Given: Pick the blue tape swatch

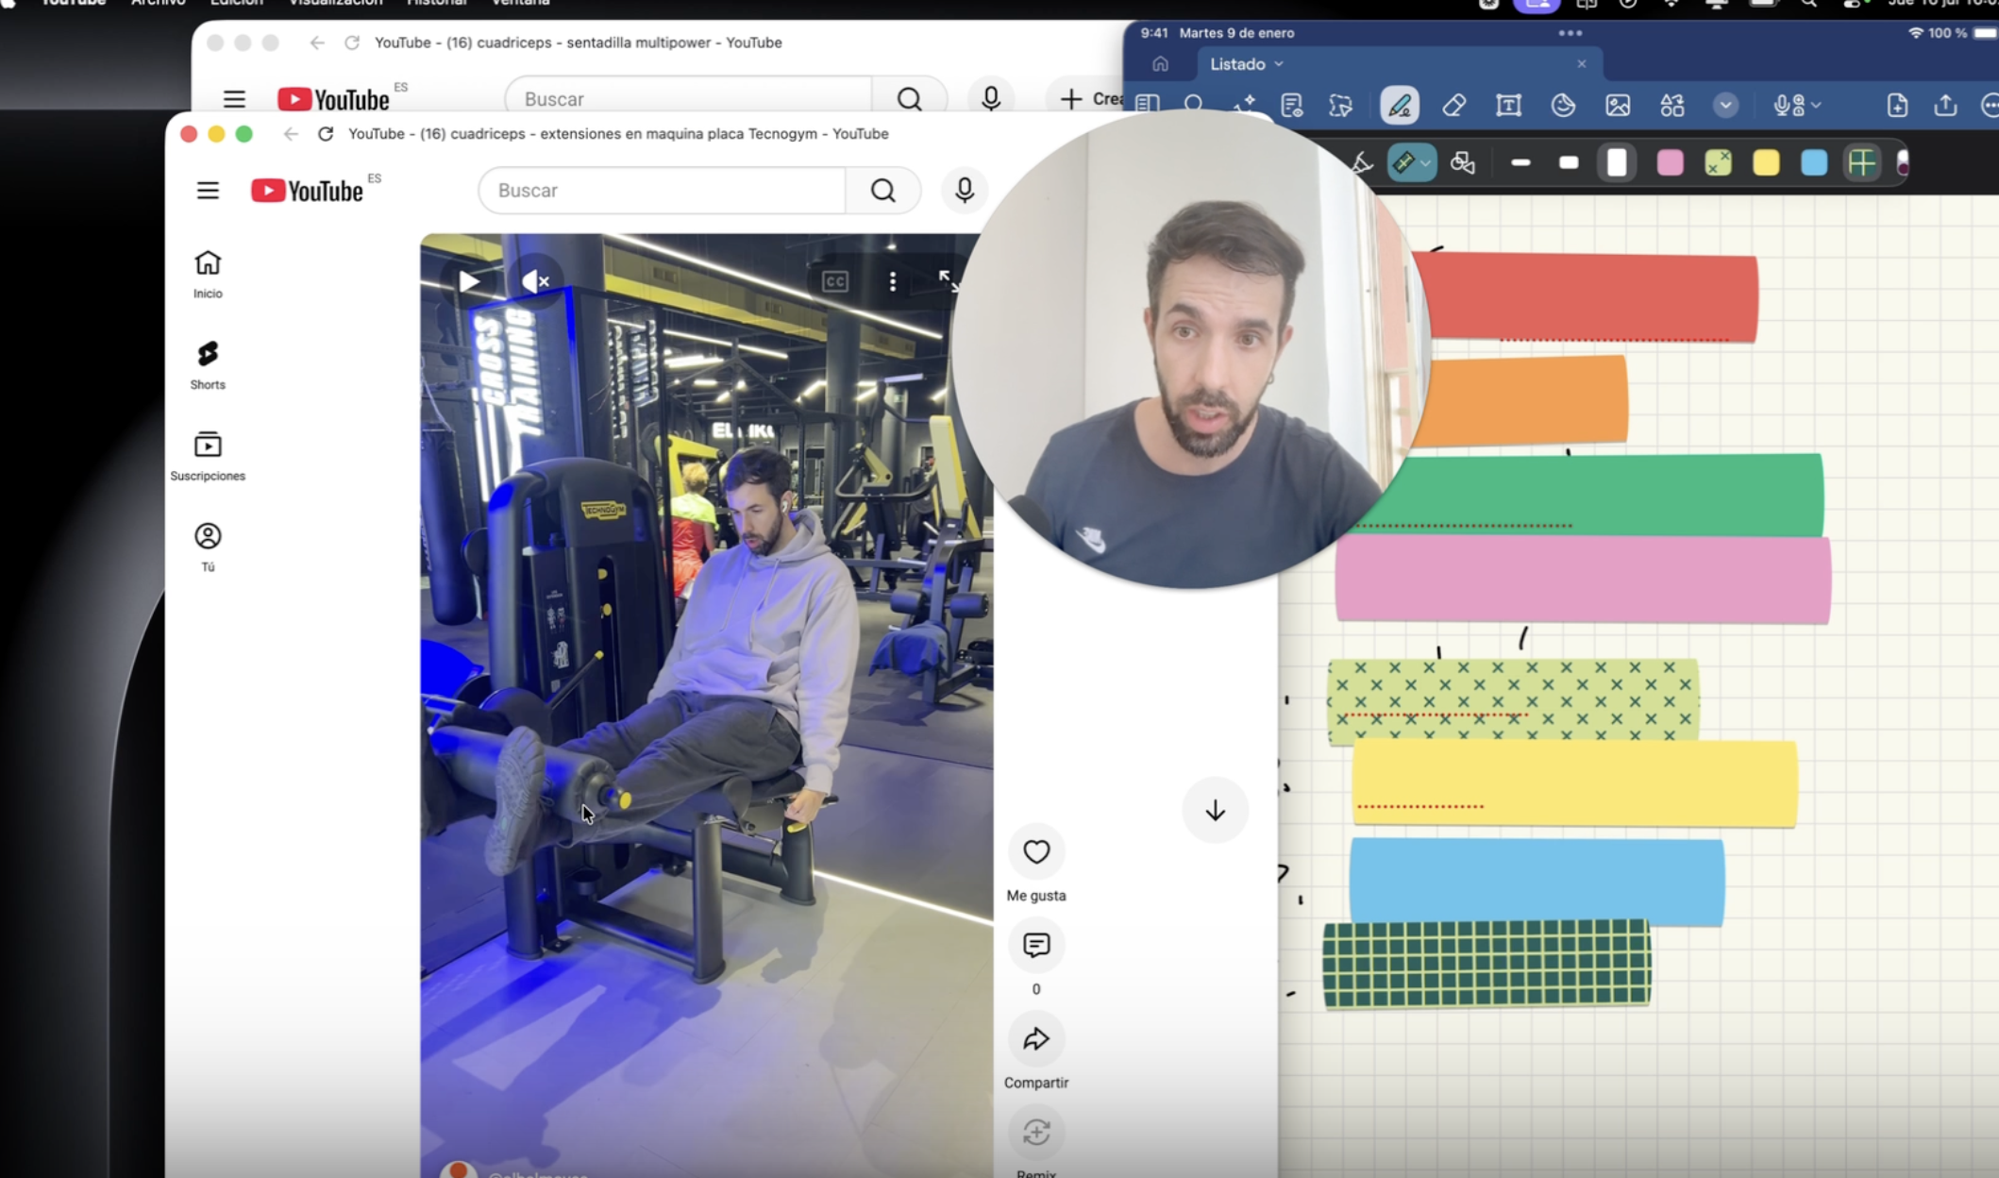Looking at the screenshot, I should 1814,163.
